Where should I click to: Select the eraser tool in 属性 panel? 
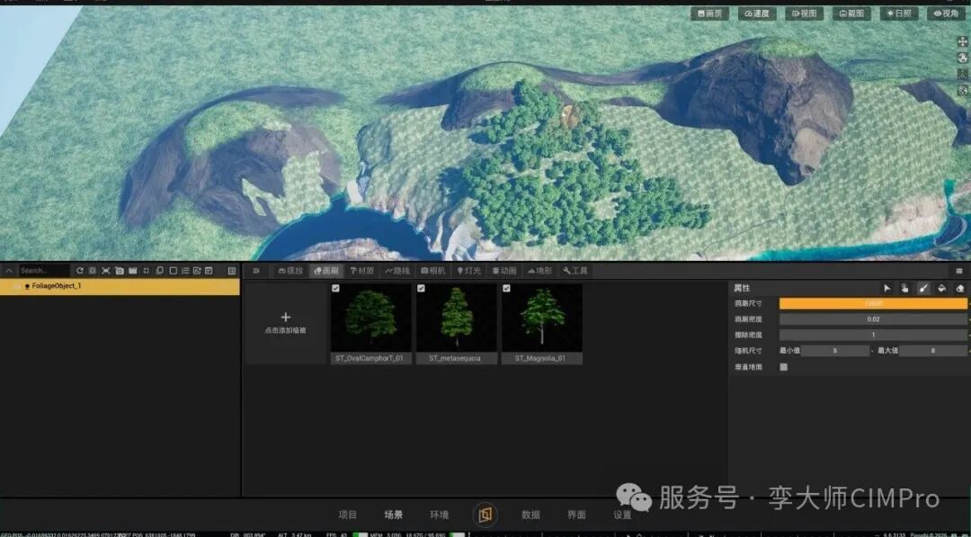coord(960,288)
